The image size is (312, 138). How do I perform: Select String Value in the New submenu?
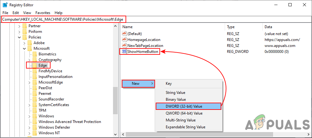click(x=175, y=93)
